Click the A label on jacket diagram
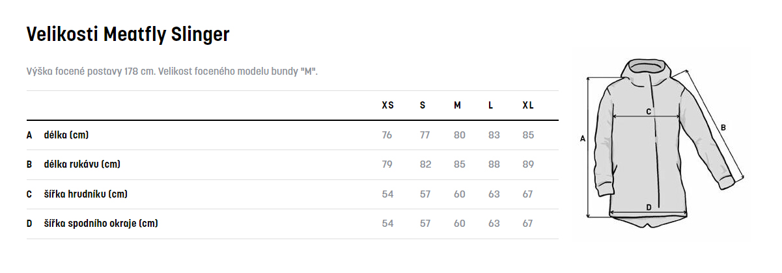 pos(583,138)
